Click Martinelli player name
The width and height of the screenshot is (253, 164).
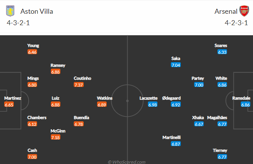(172, 137)
